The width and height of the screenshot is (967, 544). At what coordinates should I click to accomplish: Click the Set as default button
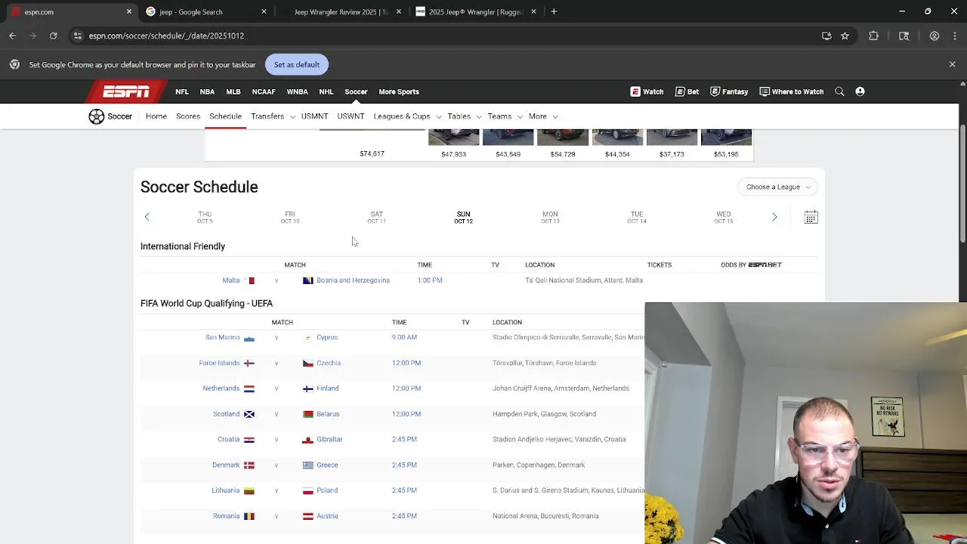pyautogui.click(x=297, y=64)
